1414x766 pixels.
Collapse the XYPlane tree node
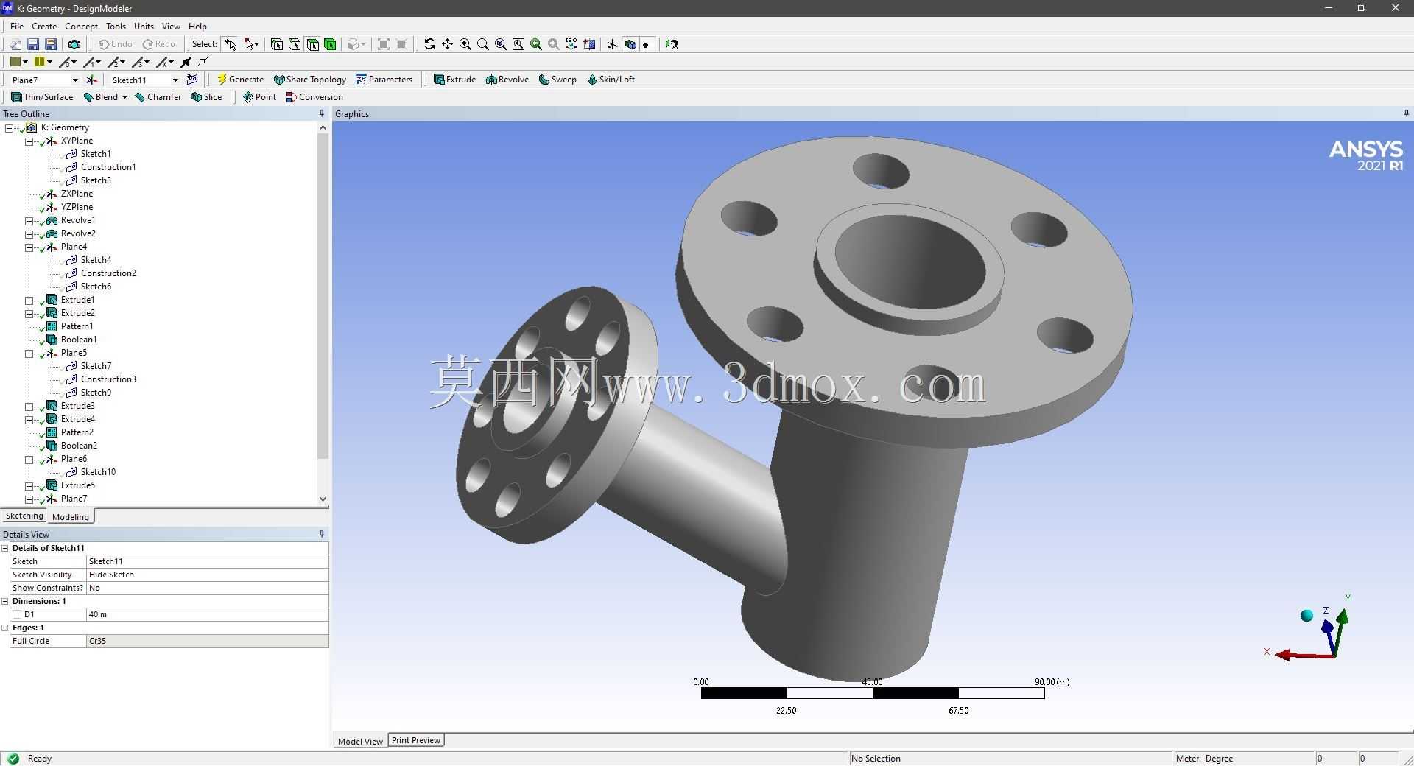click(x=29, y=141)
